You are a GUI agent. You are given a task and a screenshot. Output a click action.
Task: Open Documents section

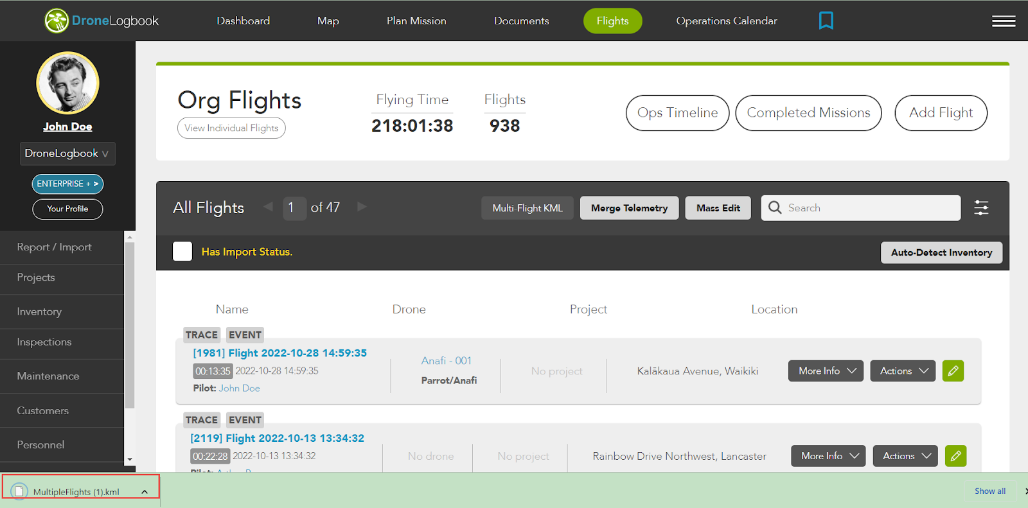coord(522,21)
